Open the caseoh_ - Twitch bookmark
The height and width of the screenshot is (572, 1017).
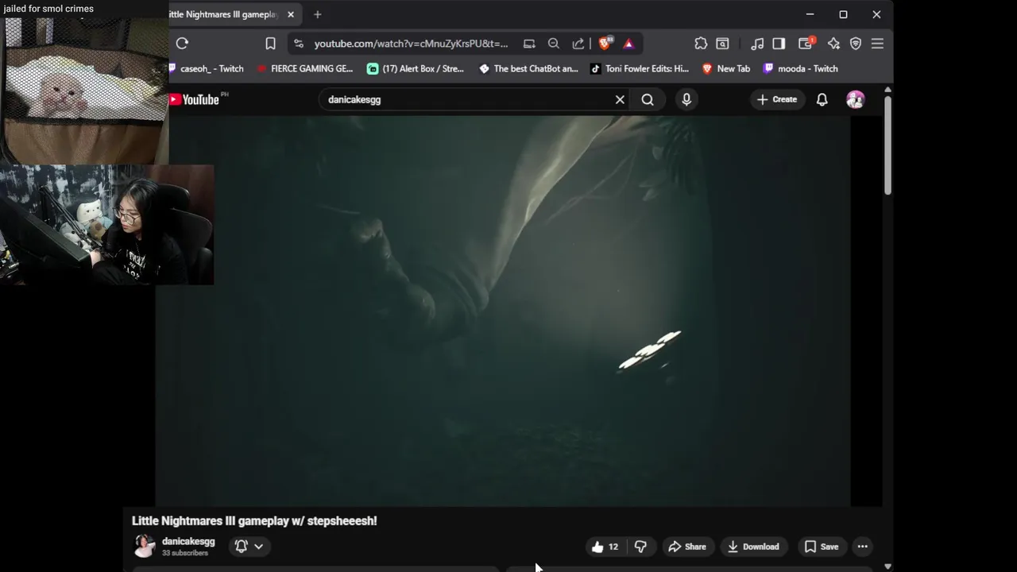[x=207, y=68]
